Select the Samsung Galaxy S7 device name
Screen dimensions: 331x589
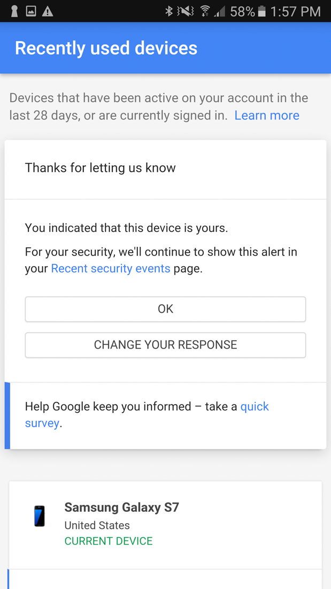pyautogui.click(x=121, y=507)
